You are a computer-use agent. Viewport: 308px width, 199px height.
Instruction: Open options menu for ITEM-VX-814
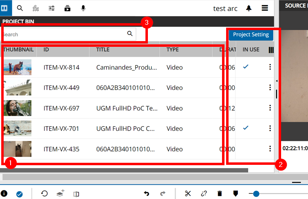coord(270,67)
